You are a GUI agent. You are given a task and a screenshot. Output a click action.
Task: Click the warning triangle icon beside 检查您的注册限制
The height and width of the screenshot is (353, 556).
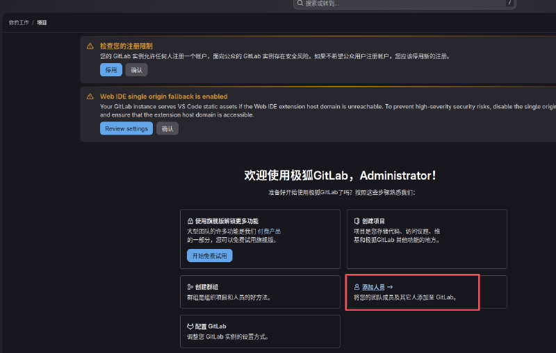90,46
